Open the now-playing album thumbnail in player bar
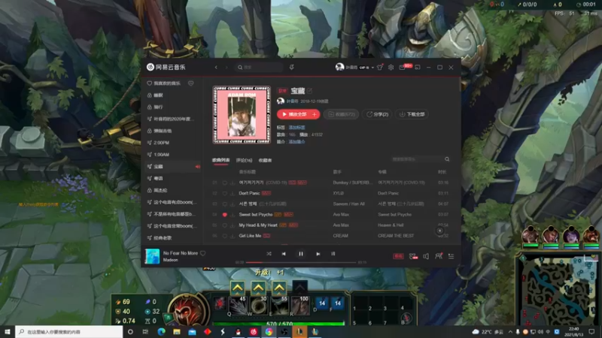The width and height of the screenshot is (602, 338). pos(152,256)
